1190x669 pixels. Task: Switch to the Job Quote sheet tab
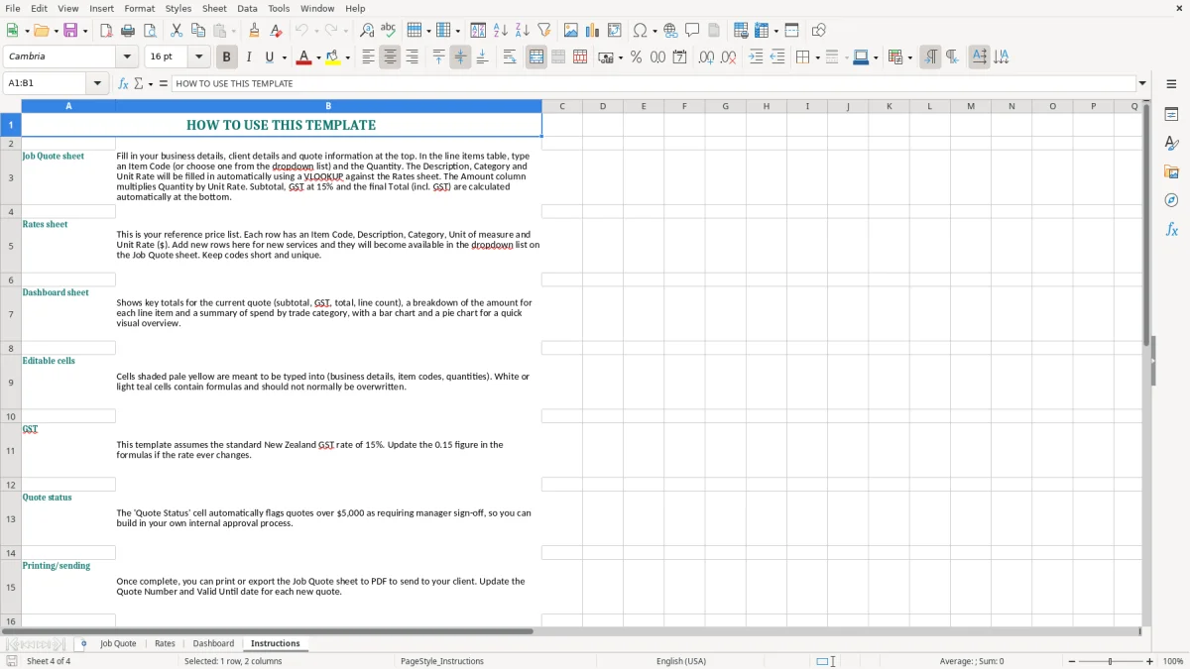(118, 643)
